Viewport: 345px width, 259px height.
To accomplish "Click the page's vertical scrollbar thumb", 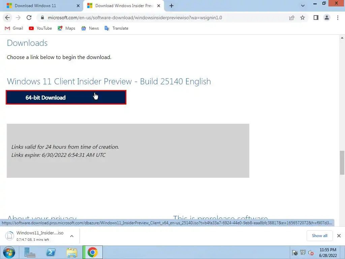I will point(342,163).
